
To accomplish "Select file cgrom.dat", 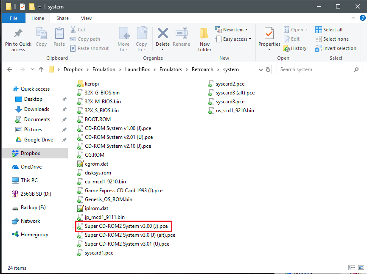I will 92,164.
